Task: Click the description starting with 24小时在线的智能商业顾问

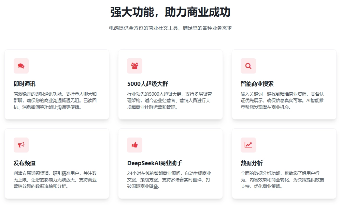Action: (x=170, y=180)
